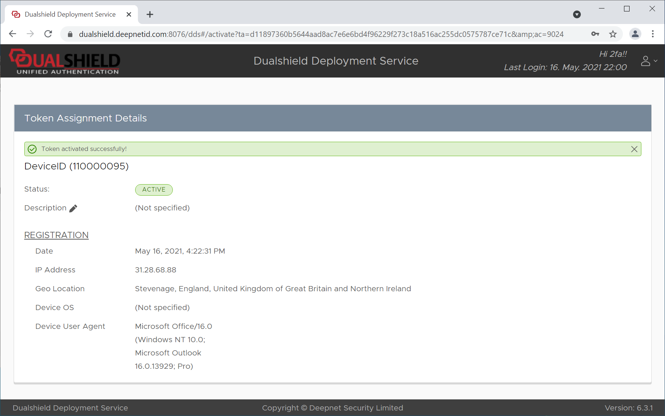
Task: Click the browser forward arrow
Action: click(x=30, y=34)
